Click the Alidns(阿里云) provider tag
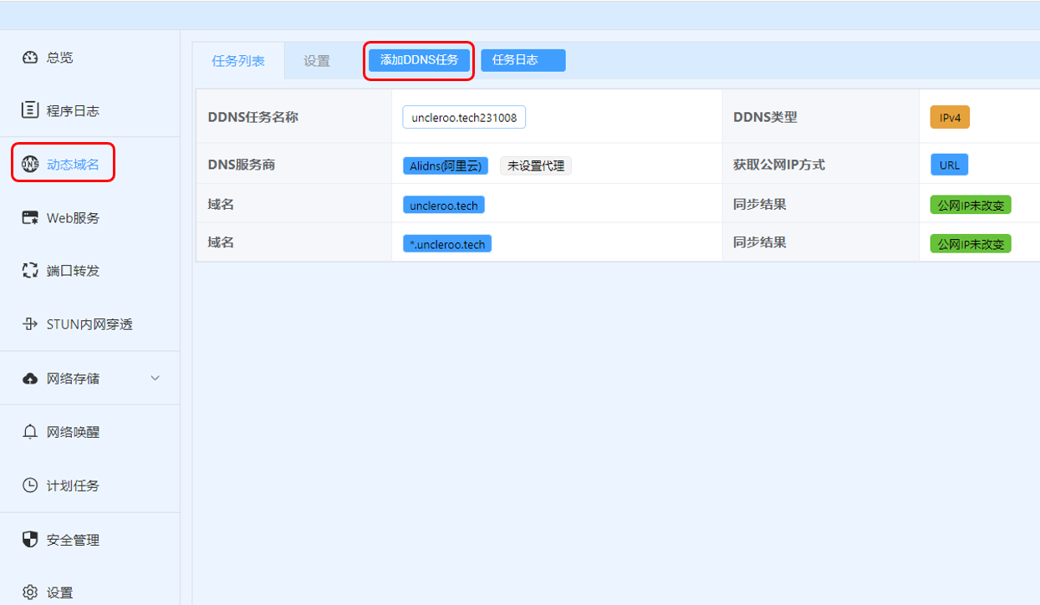The width and height of the screenshot is (1040, 605). click(446, 165)
